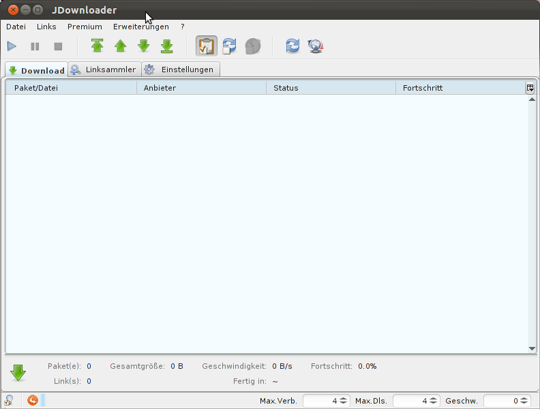The height and width of the screenshot is (409, 540).
Task: Toggle automatic reconnect icon with white square
Action: click(229, 46)
